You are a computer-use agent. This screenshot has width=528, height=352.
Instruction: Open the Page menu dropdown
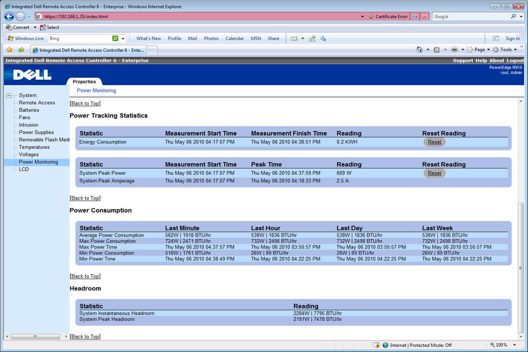pyautogui.click(x=478, y=50)
